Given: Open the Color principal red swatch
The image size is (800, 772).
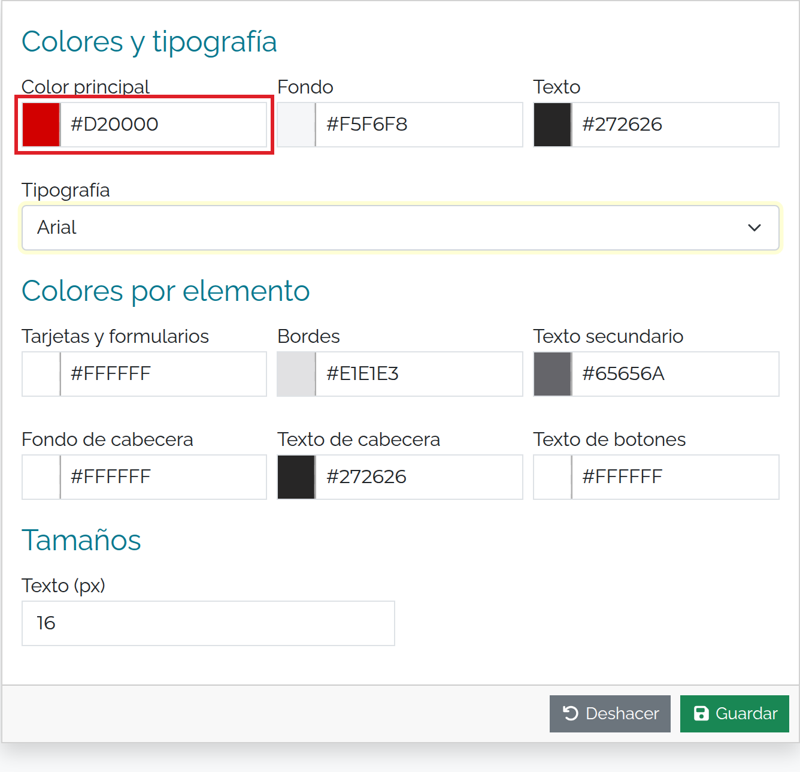Looking at the screenshot, I should [41, 125].
